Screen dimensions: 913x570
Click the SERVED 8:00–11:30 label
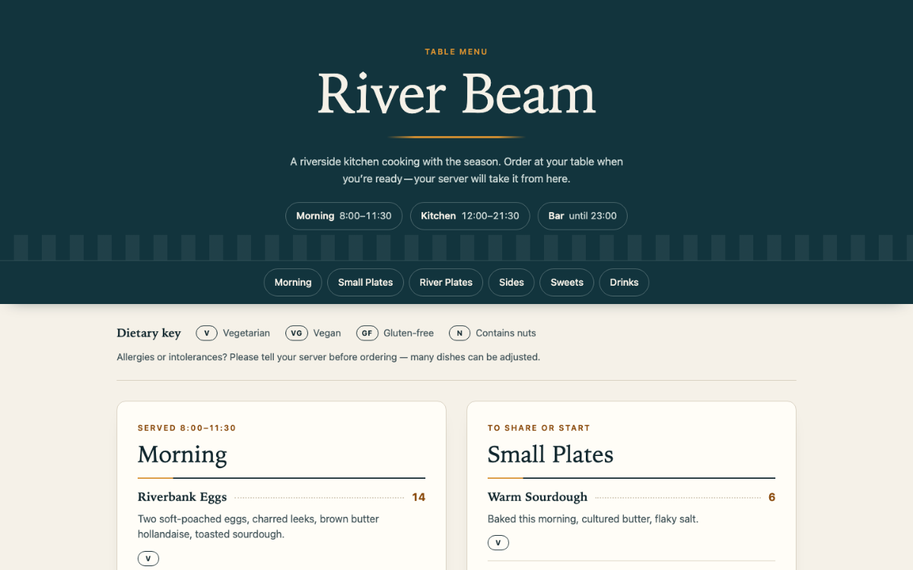point(187,428)
